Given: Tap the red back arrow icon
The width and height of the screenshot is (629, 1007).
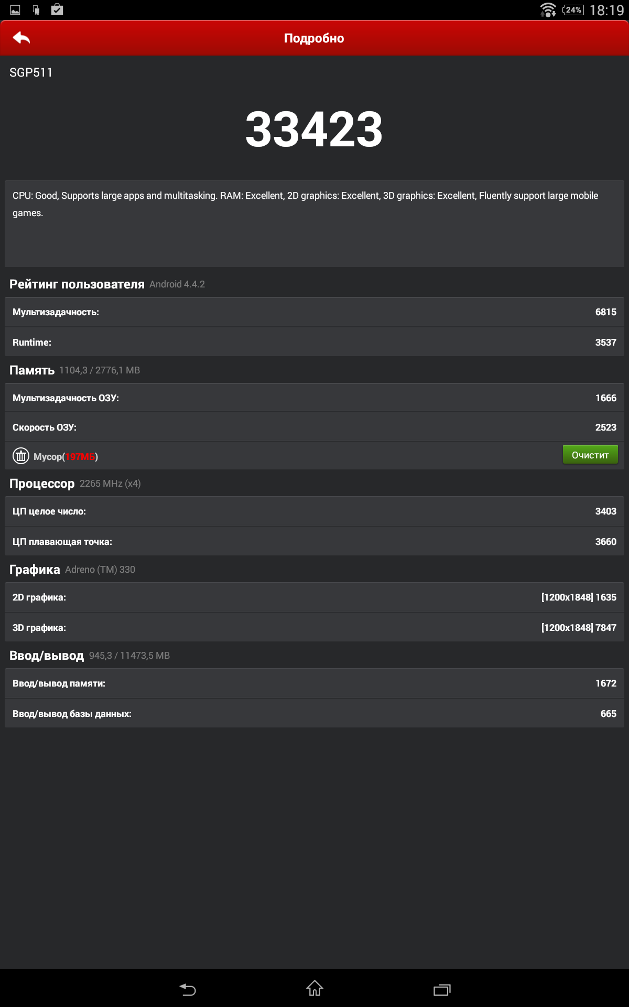Looking at the screenshot, I should (x=21, y=38).
